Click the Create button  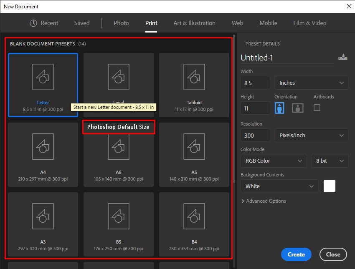pyautogui.click(x=296, y=254)
